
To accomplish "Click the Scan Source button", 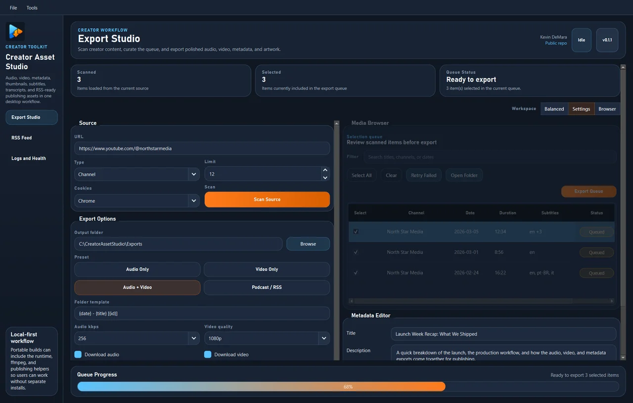I will (267, 200).
